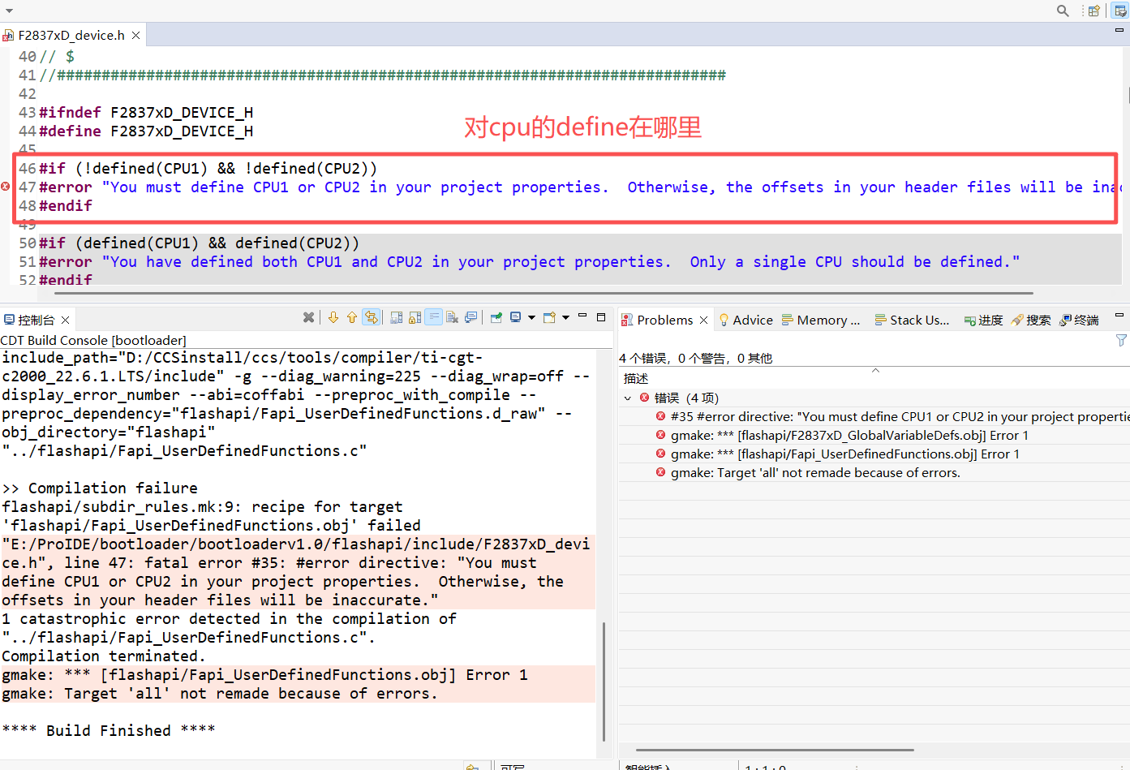
Task: Click code line 46 #if (!defined(CPU1)
Action: pyautogui.click(x=208, y=169)
